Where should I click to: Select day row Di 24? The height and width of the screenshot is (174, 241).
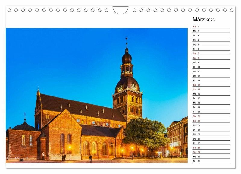211,130
